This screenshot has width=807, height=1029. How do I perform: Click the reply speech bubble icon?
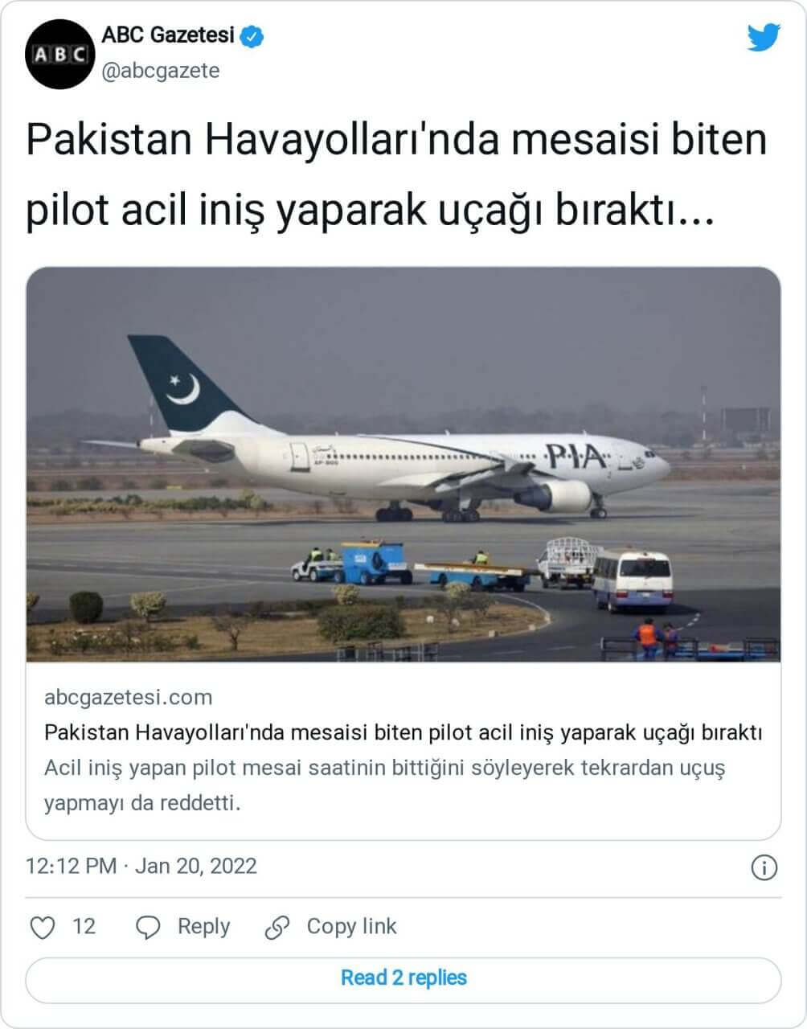point(147,928)
